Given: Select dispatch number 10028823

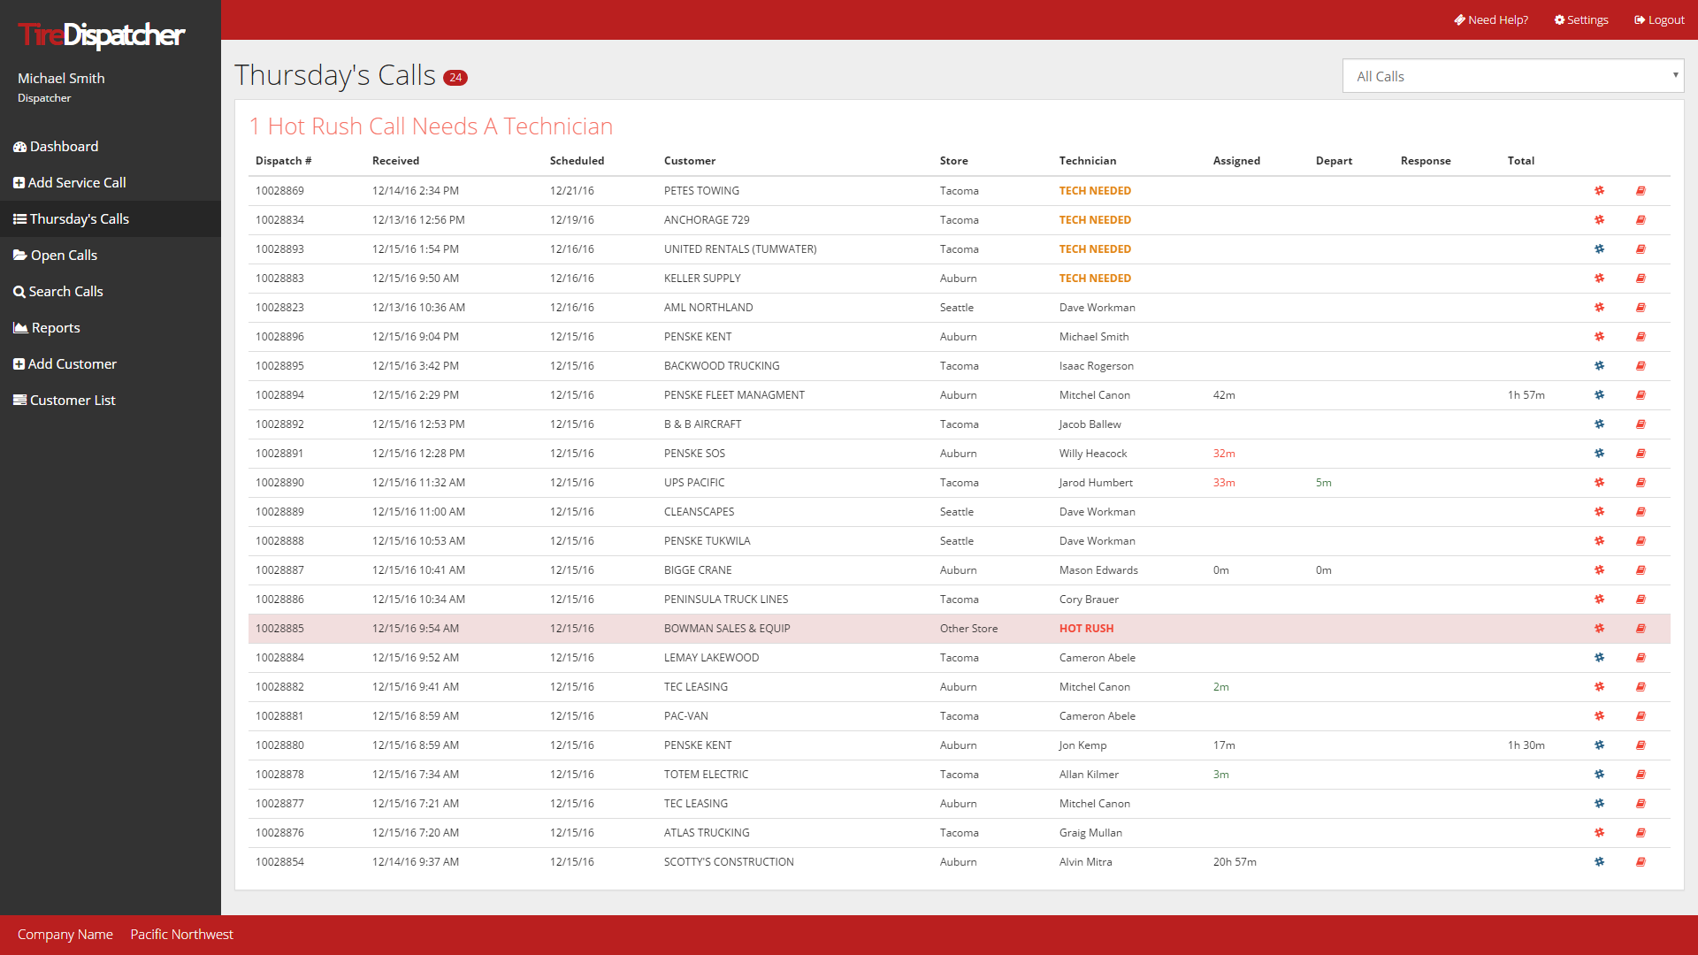Looking at the screenshot, I should [x=279, y=308].
